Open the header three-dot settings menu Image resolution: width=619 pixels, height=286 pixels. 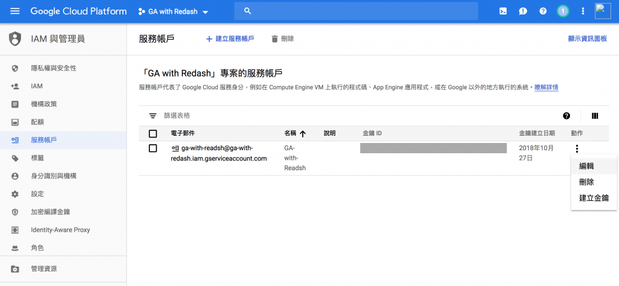[x=583, y=11]
